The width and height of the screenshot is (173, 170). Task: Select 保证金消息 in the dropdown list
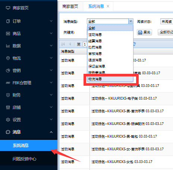(110, 66)
